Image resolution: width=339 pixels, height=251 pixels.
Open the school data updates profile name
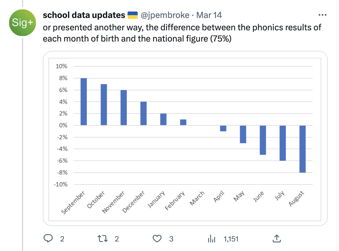84,15
